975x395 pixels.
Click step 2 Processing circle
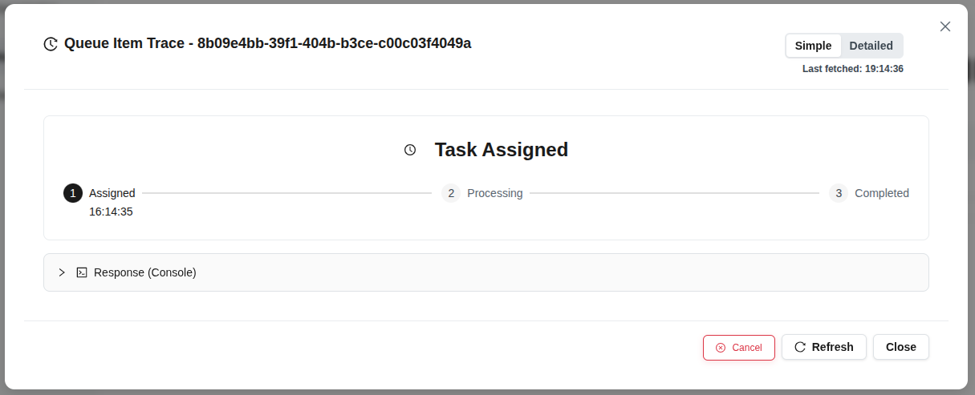451,193
